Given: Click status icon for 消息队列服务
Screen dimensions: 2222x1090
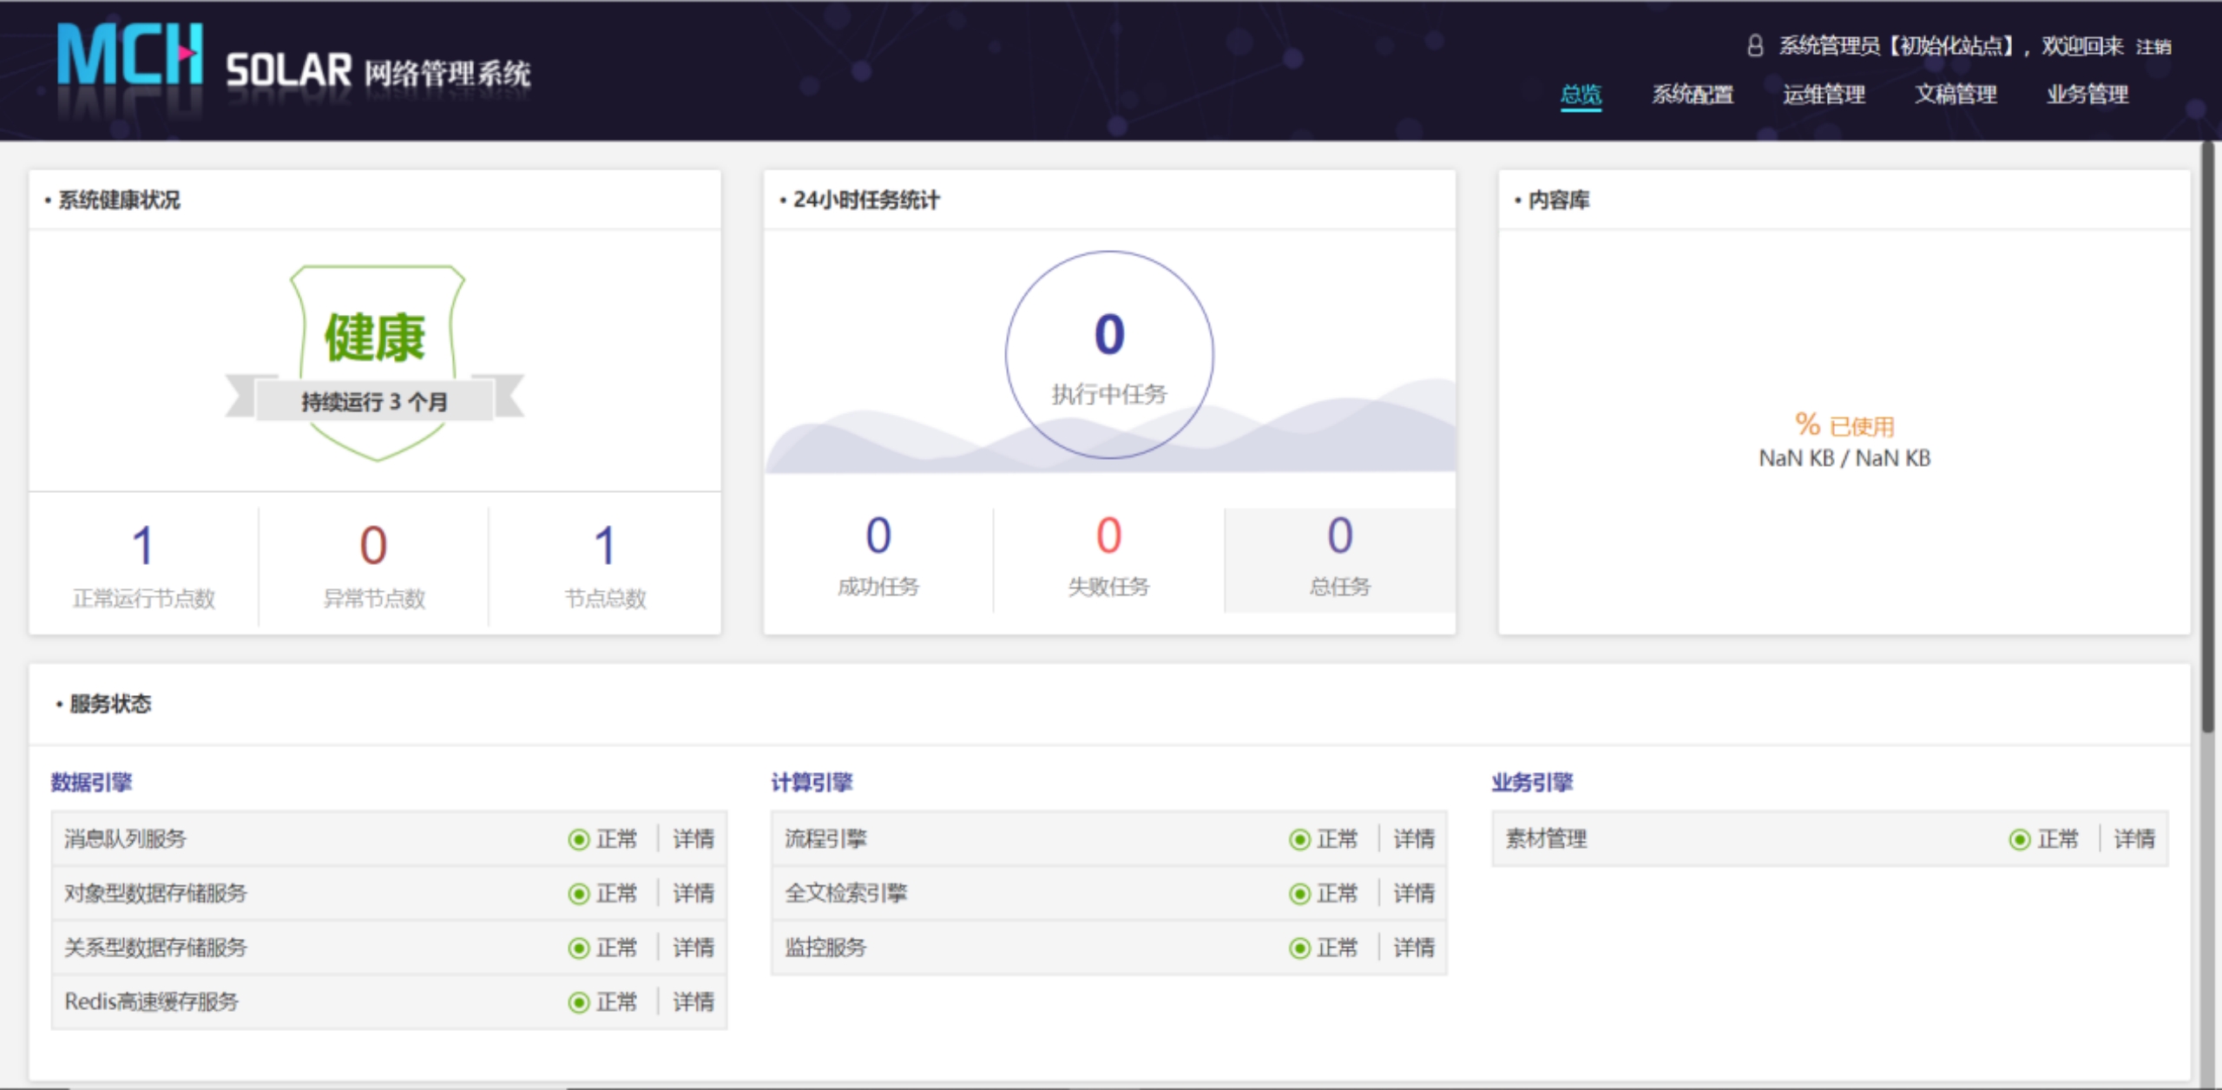Looking at the screenshot, I should pyautogui.click(x=578, y=839).
